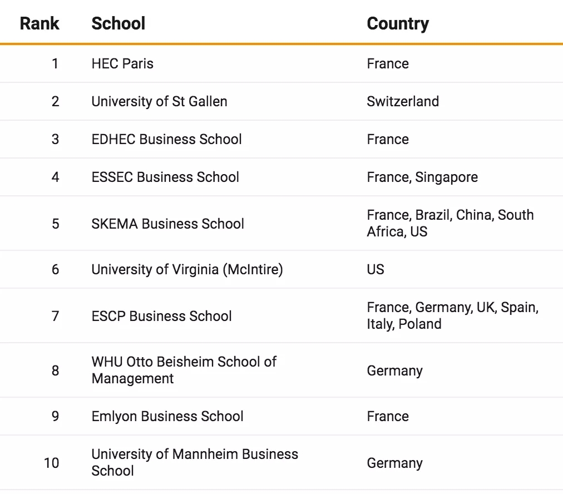Click the US country cell for Virginia
This screenshot has height=494, width=563.
point(376,269)
